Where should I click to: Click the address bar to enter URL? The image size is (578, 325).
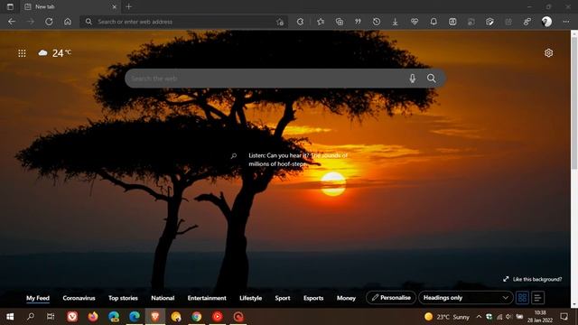(x=184, y=22)
